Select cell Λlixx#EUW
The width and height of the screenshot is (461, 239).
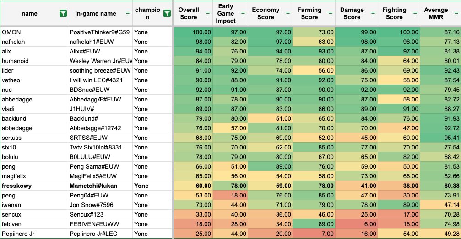pyautogui.click(x=100, y=51)
